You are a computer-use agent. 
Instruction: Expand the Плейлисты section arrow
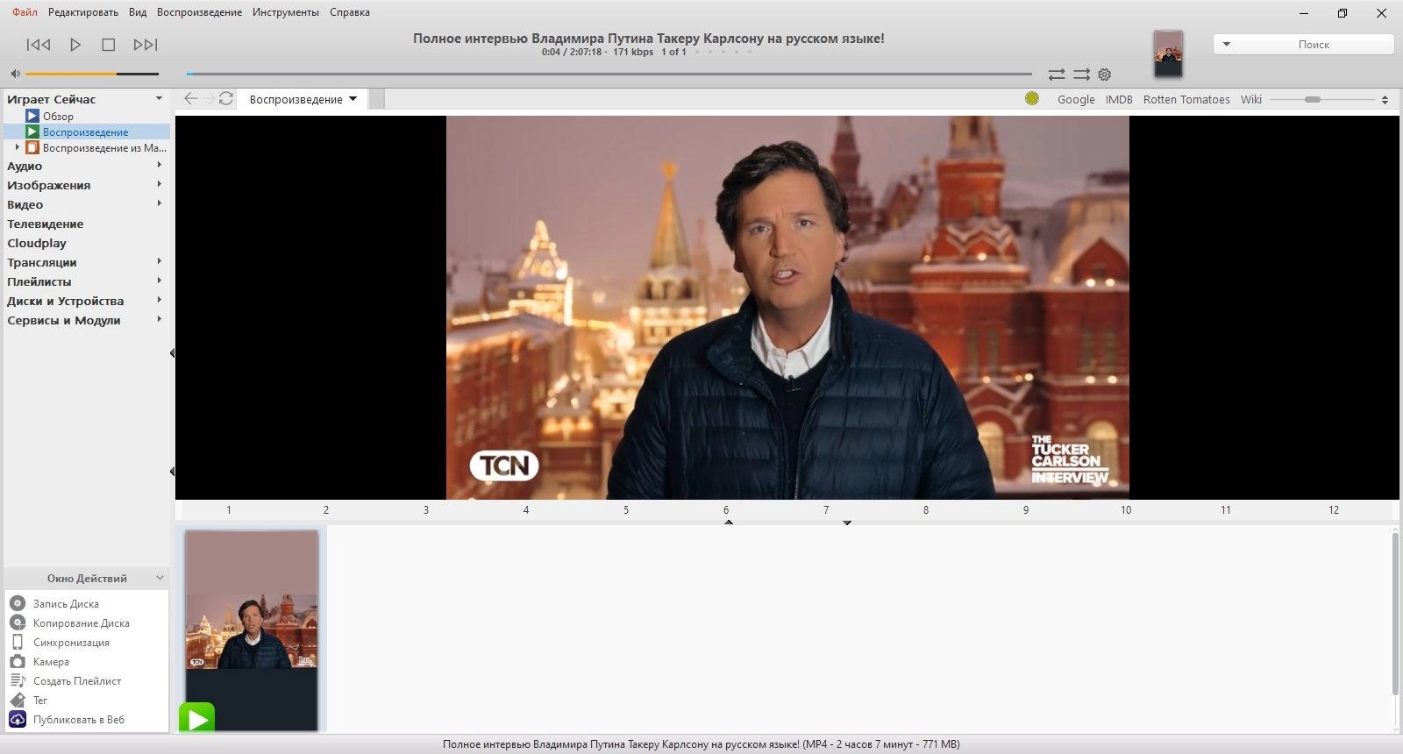159,281
